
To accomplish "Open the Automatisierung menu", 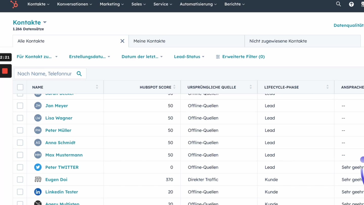I will [x=198, y=4].
